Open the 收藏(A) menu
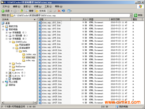145x109 pixels. point(37,7)
